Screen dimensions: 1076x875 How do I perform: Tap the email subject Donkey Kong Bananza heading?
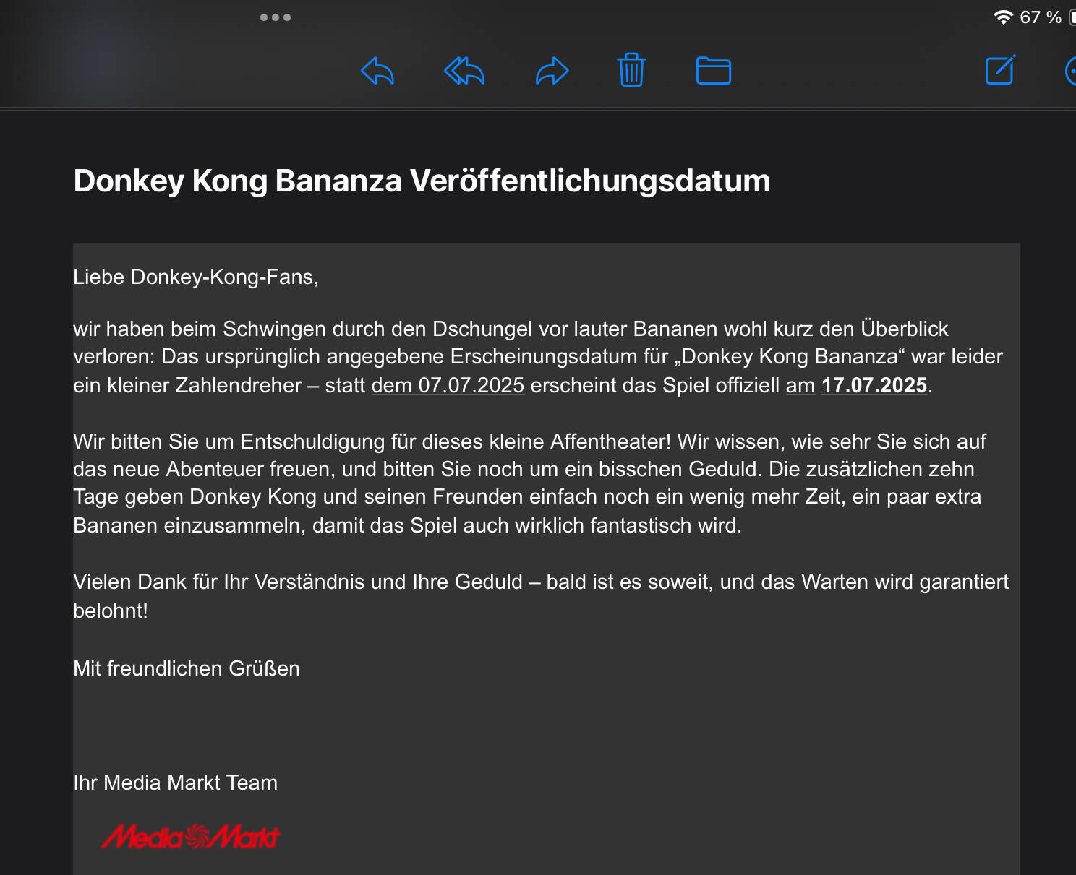point(422,181)
